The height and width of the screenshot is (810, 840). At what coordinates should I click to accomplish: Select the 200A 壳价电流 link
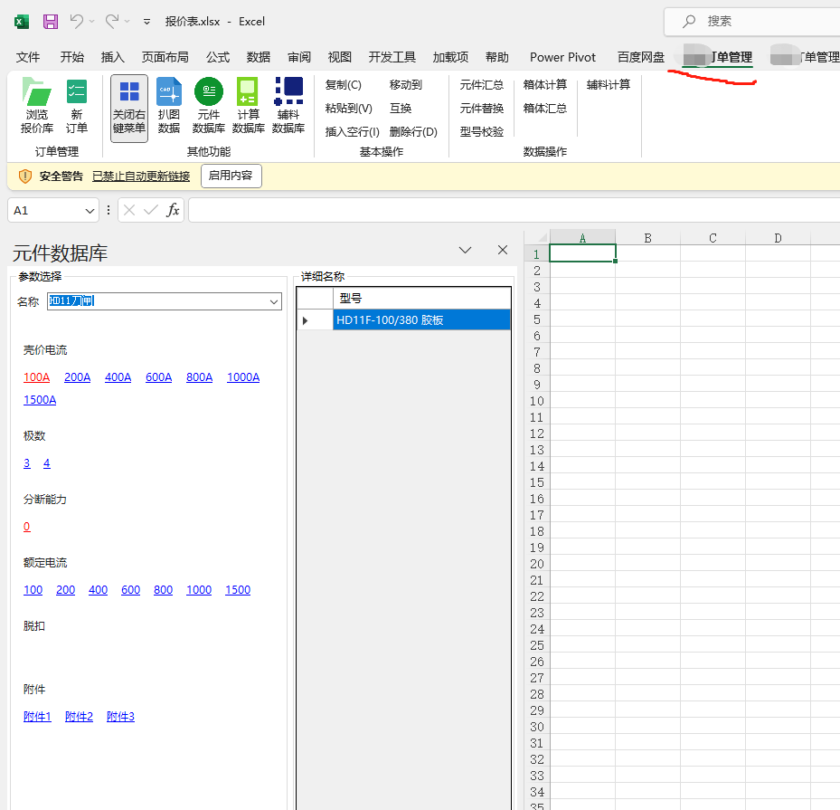[x=77, y=377]
